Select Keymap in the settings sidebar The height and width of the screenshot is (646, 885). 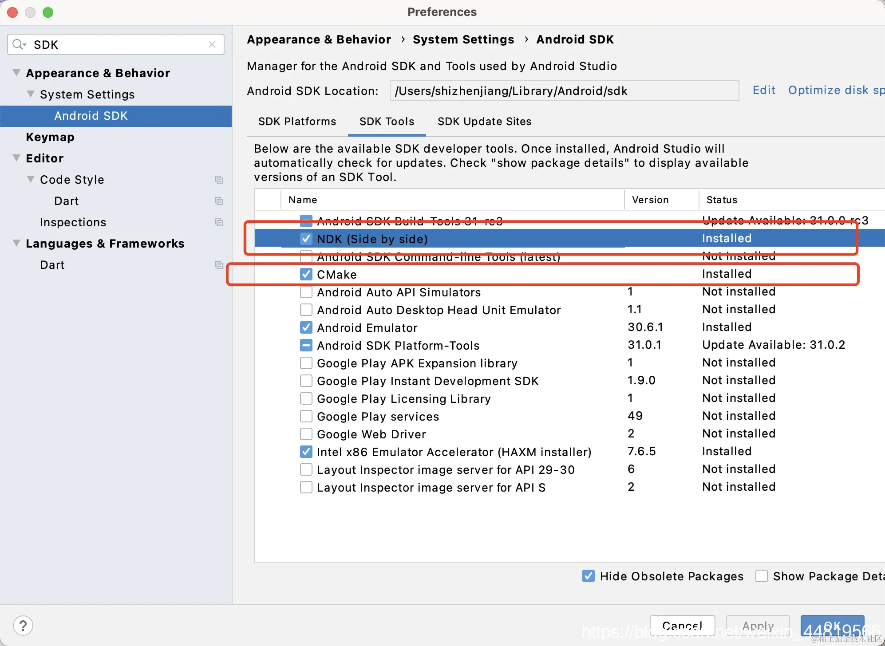[x=50, y=137]
